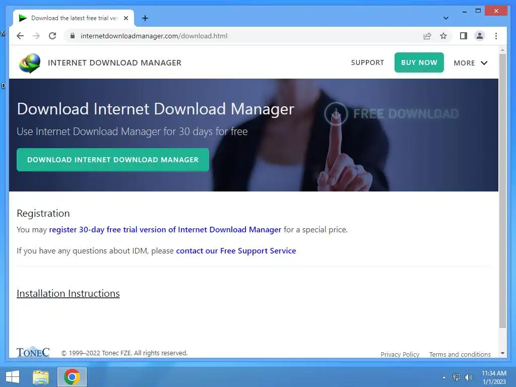
Task: Click the Registration heading text
Action: point(43,213)
